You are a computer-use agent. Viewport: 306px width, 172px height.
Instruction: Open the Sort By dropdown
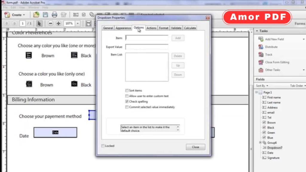[262, 86]
